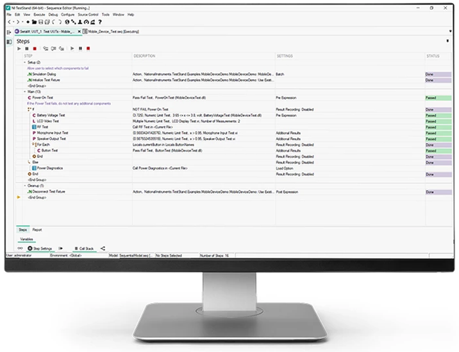Select the Microphone Input Test step
The height and width of the screenshot is (352, 459).
coord(53,133)
